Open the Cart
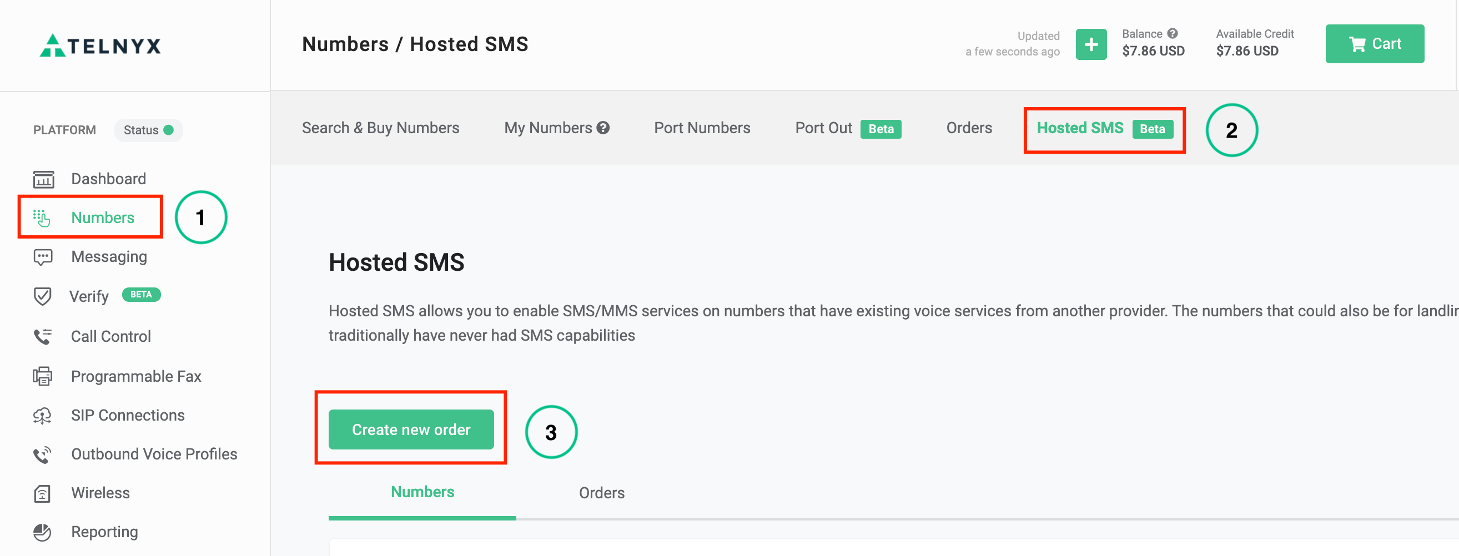 tap(1375, 44)
